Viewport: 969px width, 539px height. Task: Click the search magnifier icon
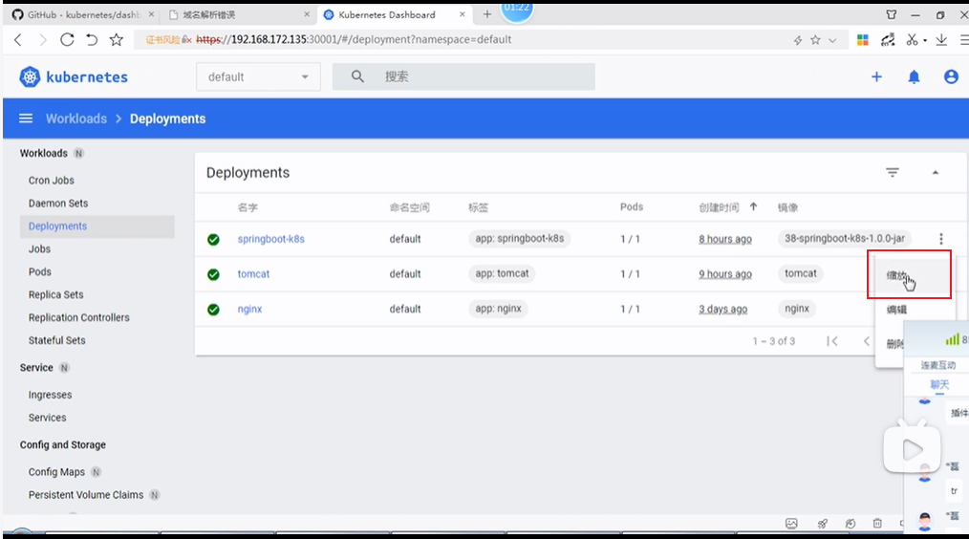tap(357, 76)
